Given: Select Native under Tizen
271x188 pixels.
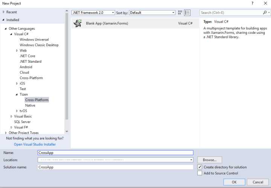Looking at the screenshot, I should tap(30, 105).
